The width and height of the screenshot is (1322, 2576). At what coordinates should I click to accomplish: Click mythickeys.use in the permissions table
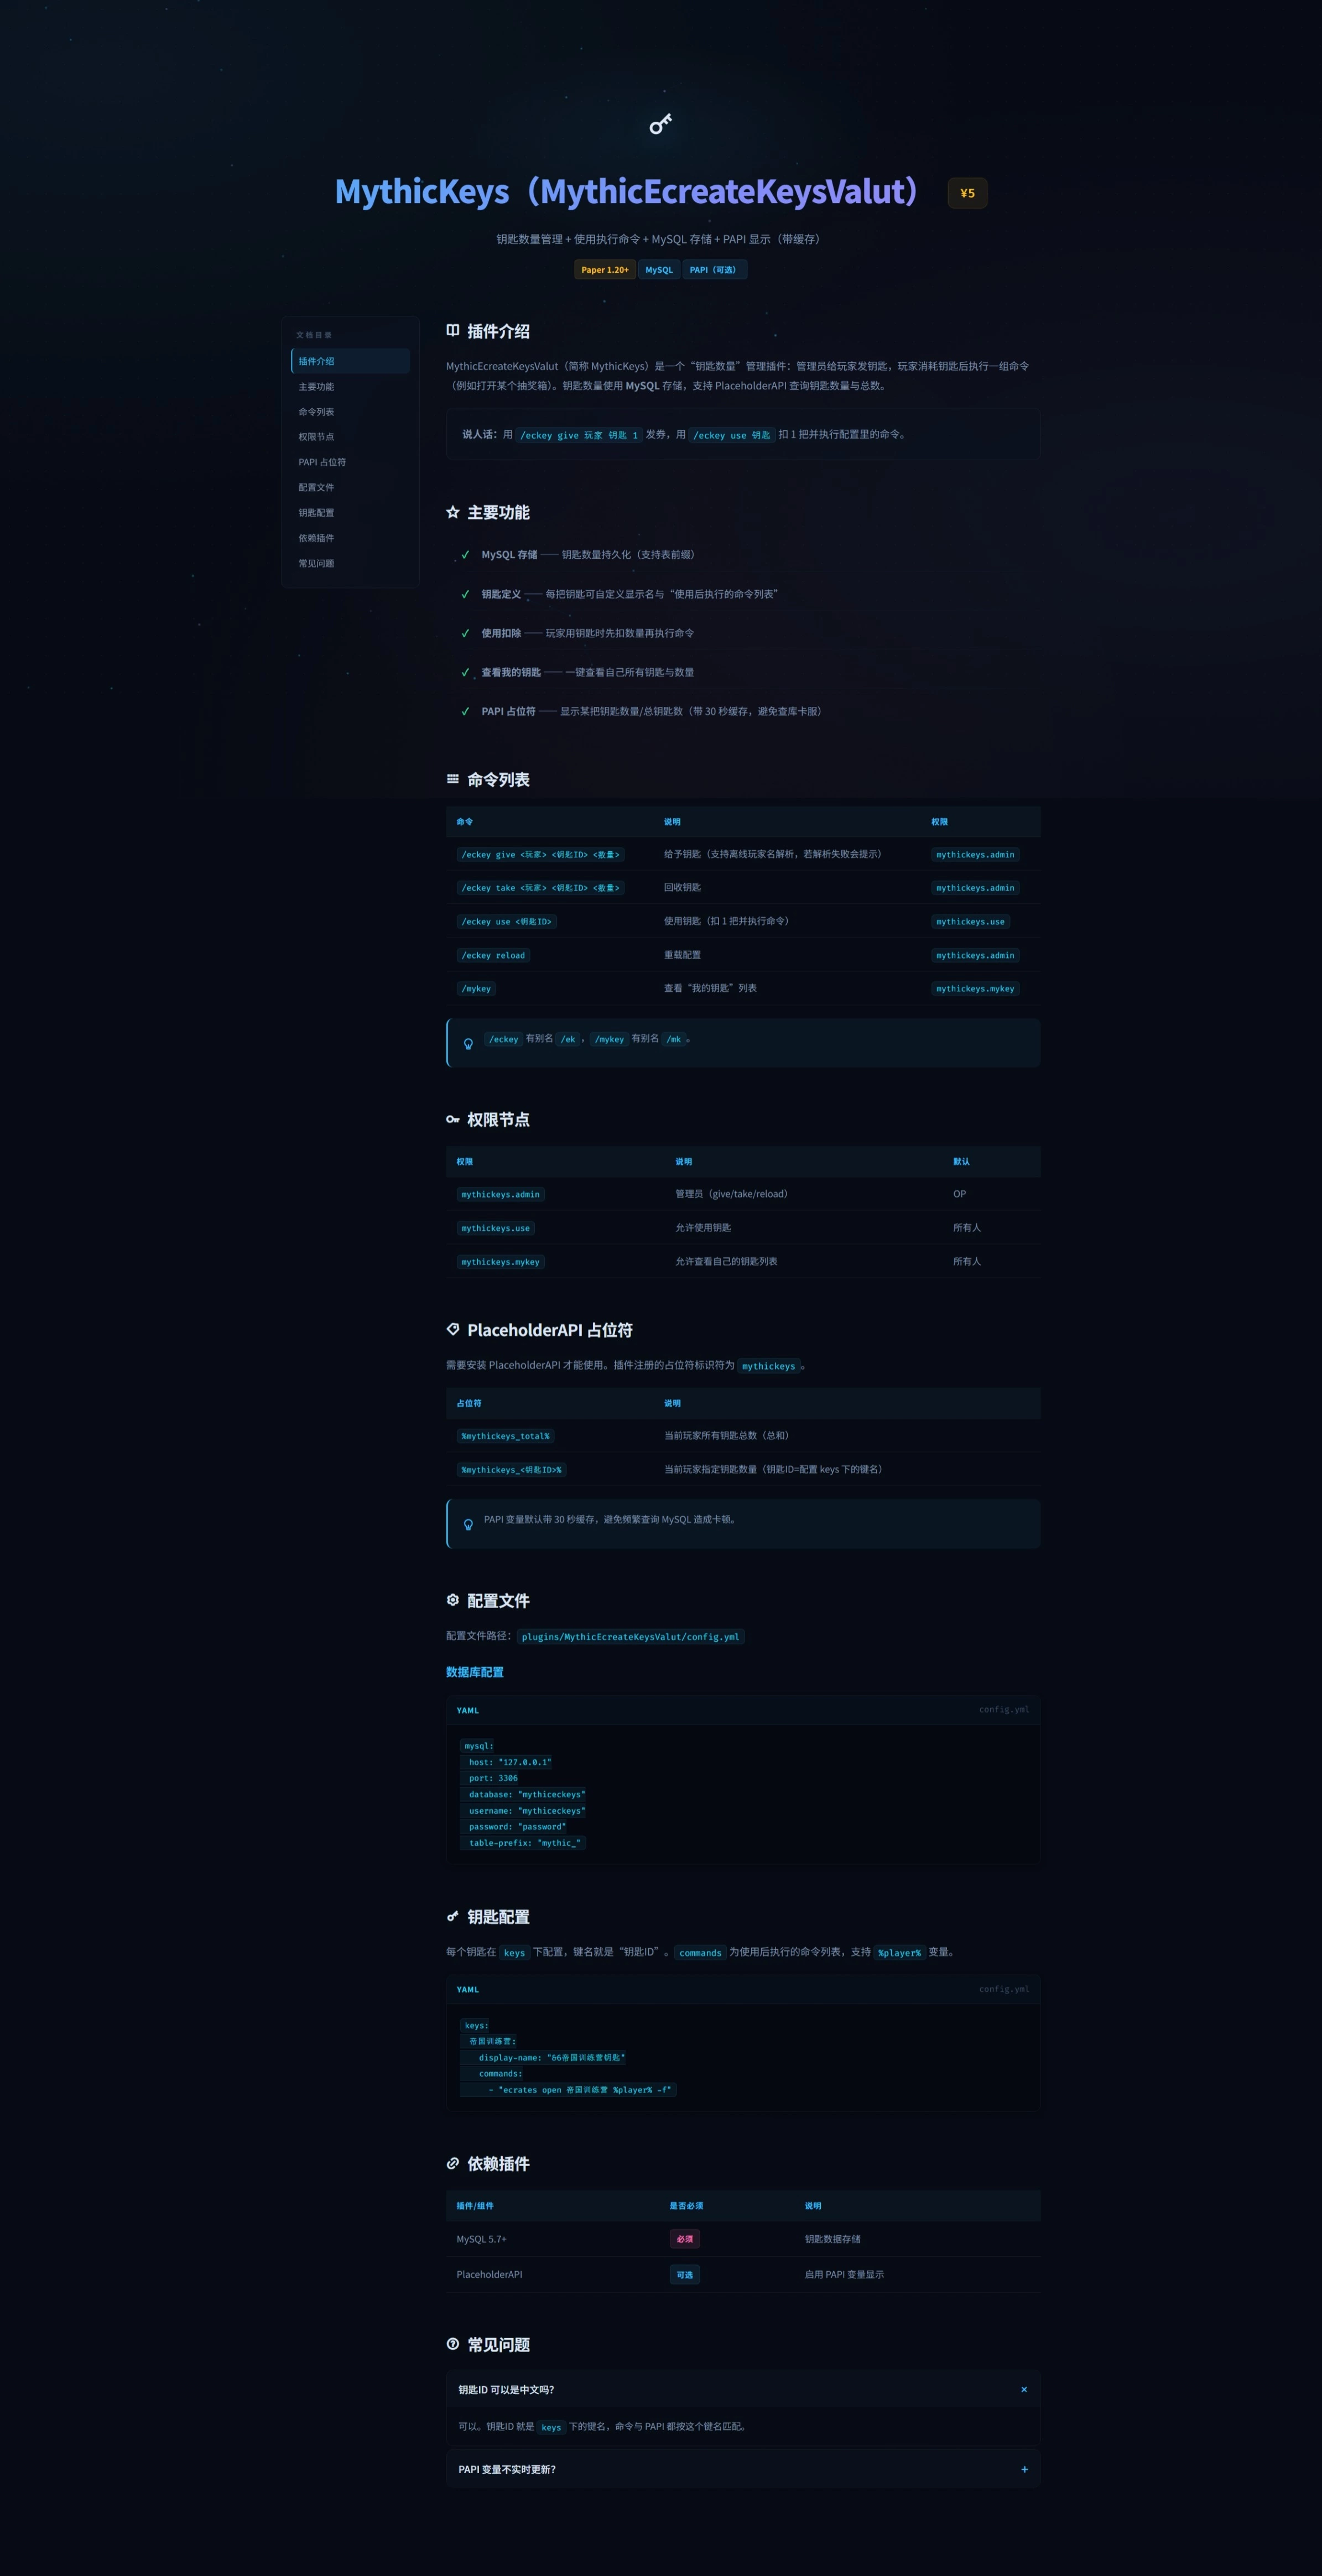pyautogui.click(x=495, y=1228)
